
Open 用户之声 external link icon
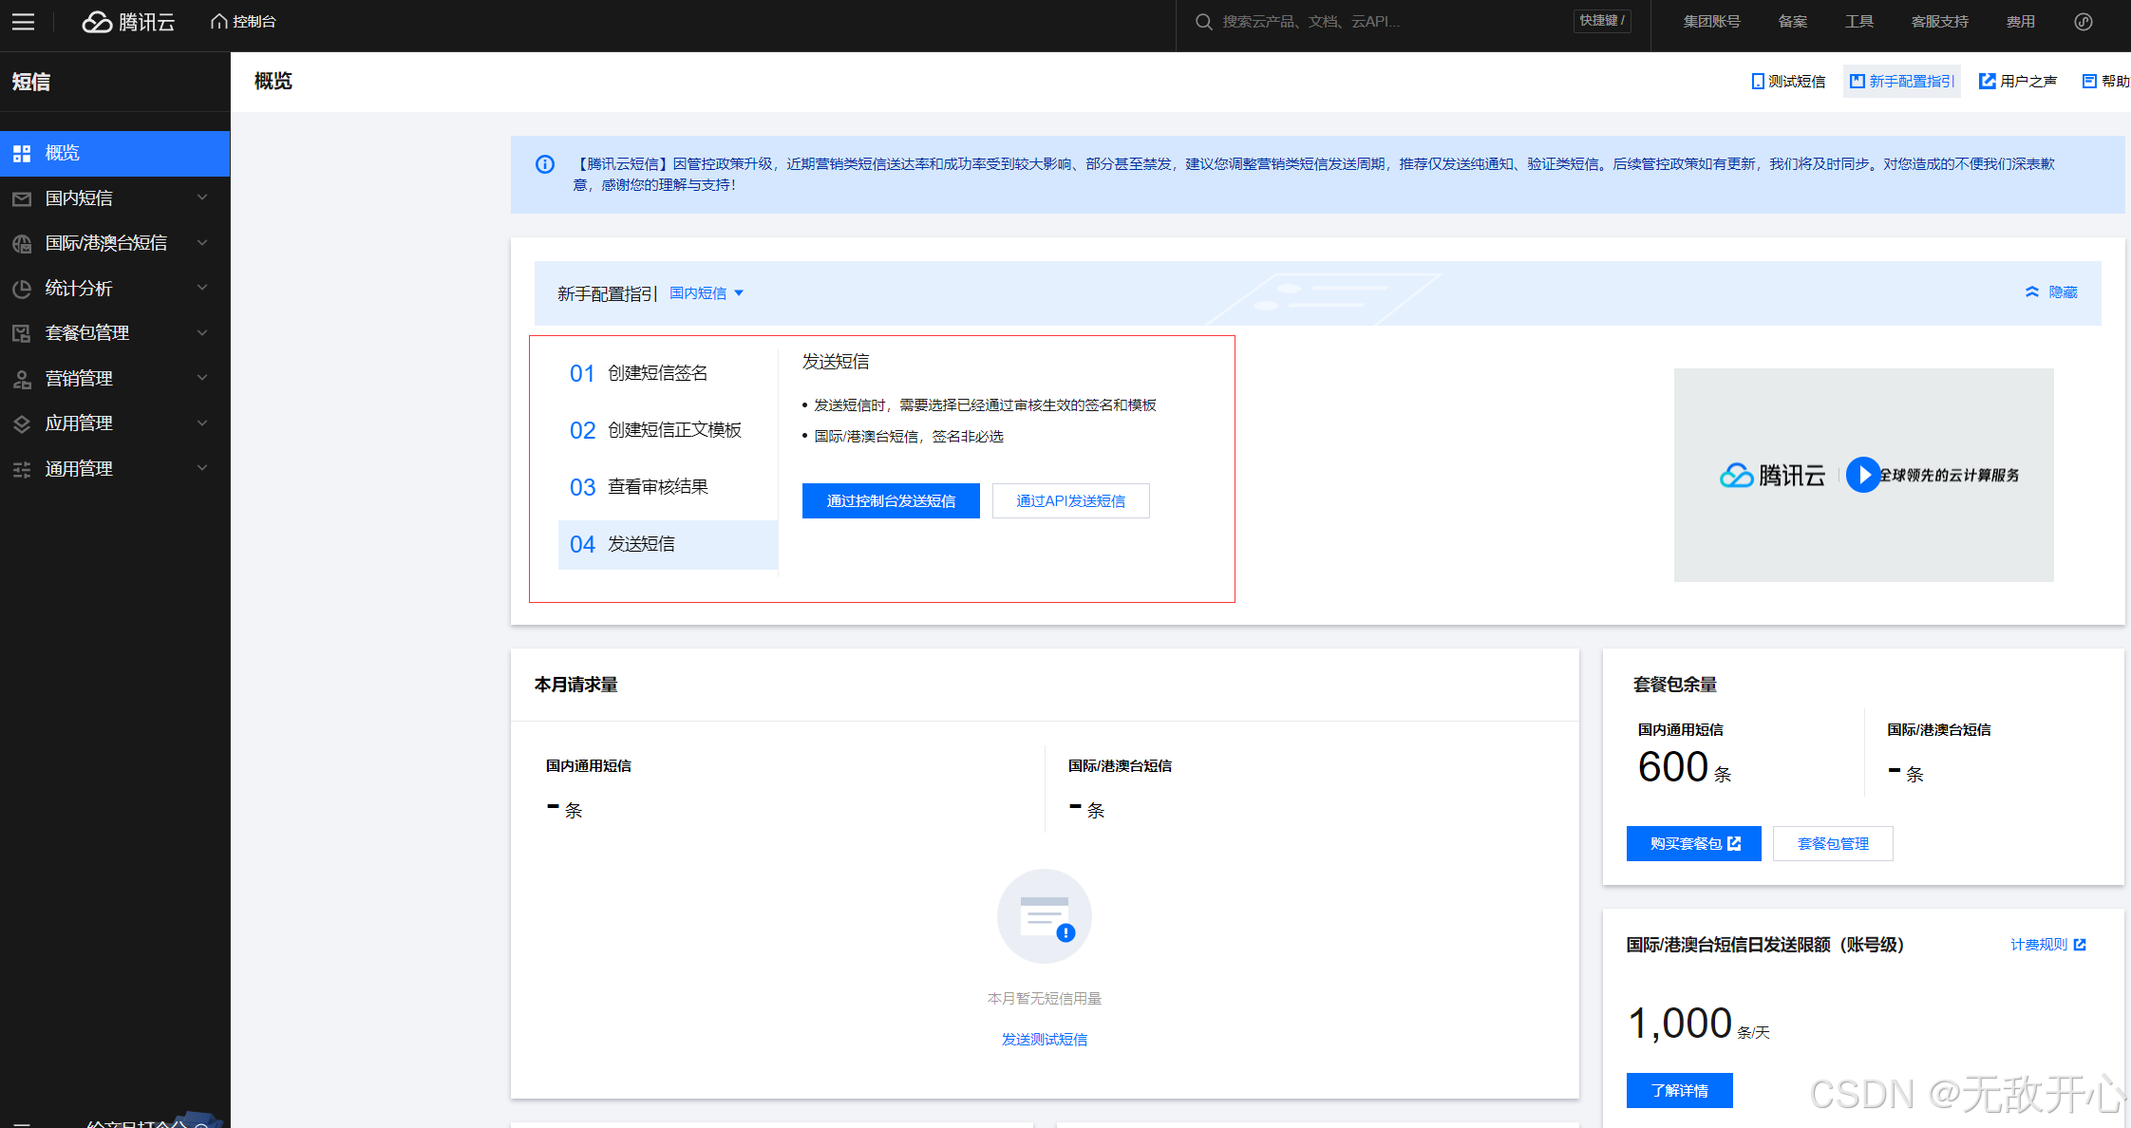[1987, 82]
